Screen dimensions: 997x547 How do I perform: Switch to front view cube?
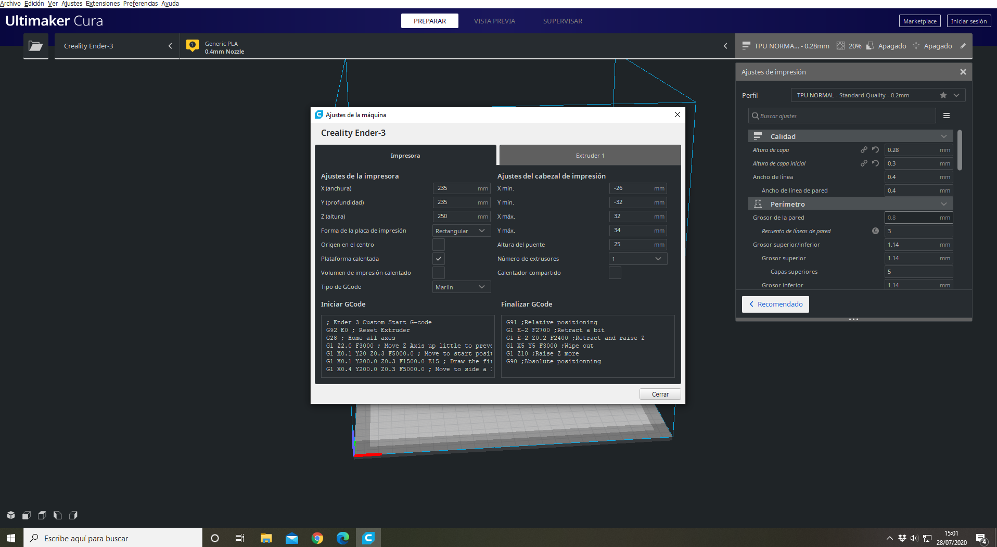[x=27, y=515]
